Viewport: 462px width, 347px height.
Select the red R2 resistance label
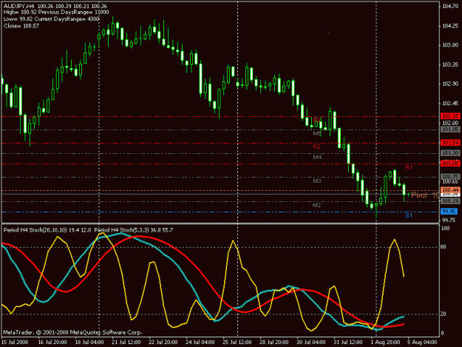click(316, 146)
